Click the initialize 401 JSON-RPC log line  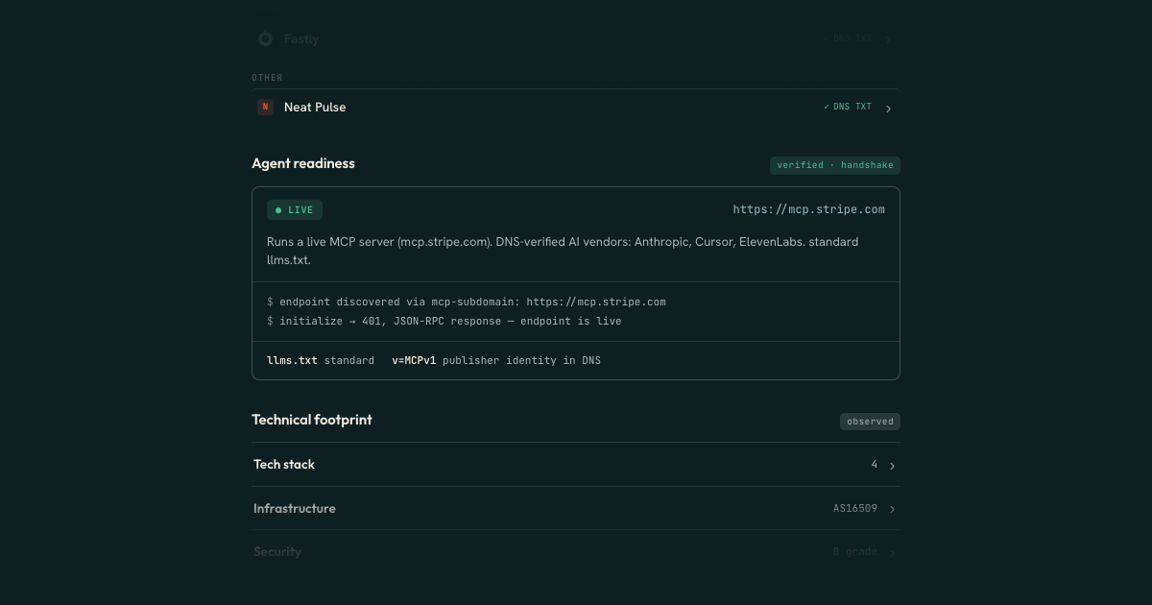pyautogui.click(x=444, y=321)
